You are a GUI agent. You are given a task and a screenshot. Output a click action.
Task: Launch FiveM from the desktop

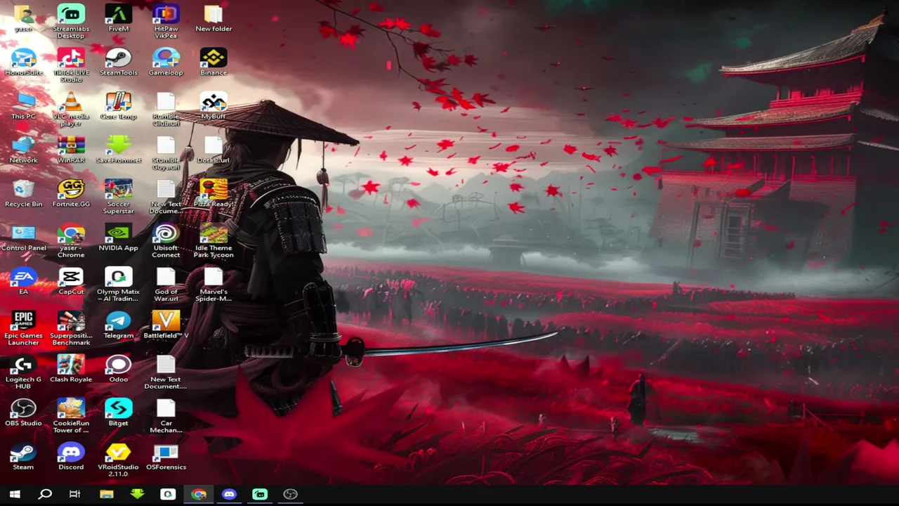coord(119,18)
